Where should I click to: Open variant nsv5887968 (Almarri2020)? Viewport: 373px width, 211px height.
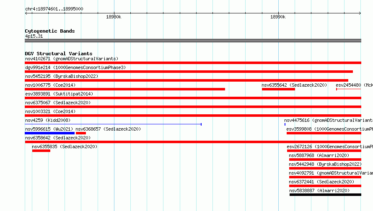pyautogui.click(x=319, y=155)
